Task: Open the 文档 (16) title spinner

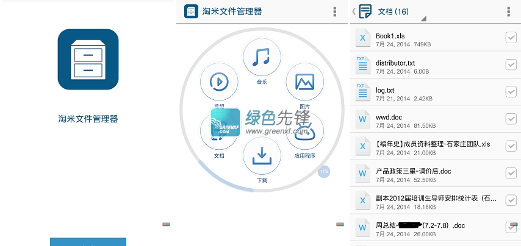Action: pos(393,12)
